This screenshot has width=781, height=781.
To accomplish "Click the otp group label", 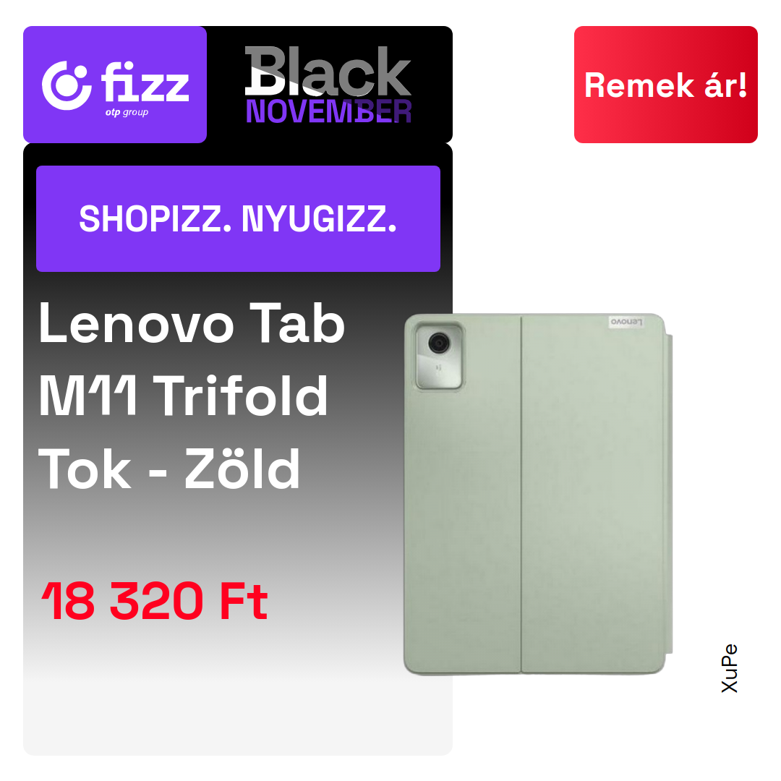I will click(127, 113).
